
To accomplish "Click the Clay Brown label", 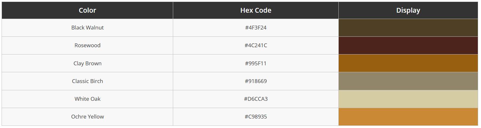I will (x=88, y=63).
